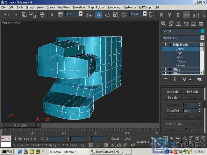Activate the Select and Rotate tool
This screenshot has height=155, width=207.
[107, 15]
